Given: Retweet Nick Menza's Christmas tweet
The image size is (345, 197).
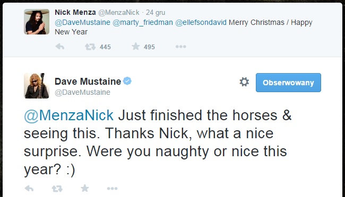Looking at the screenshot, I should pyautogui.click(x=90, y=47).
